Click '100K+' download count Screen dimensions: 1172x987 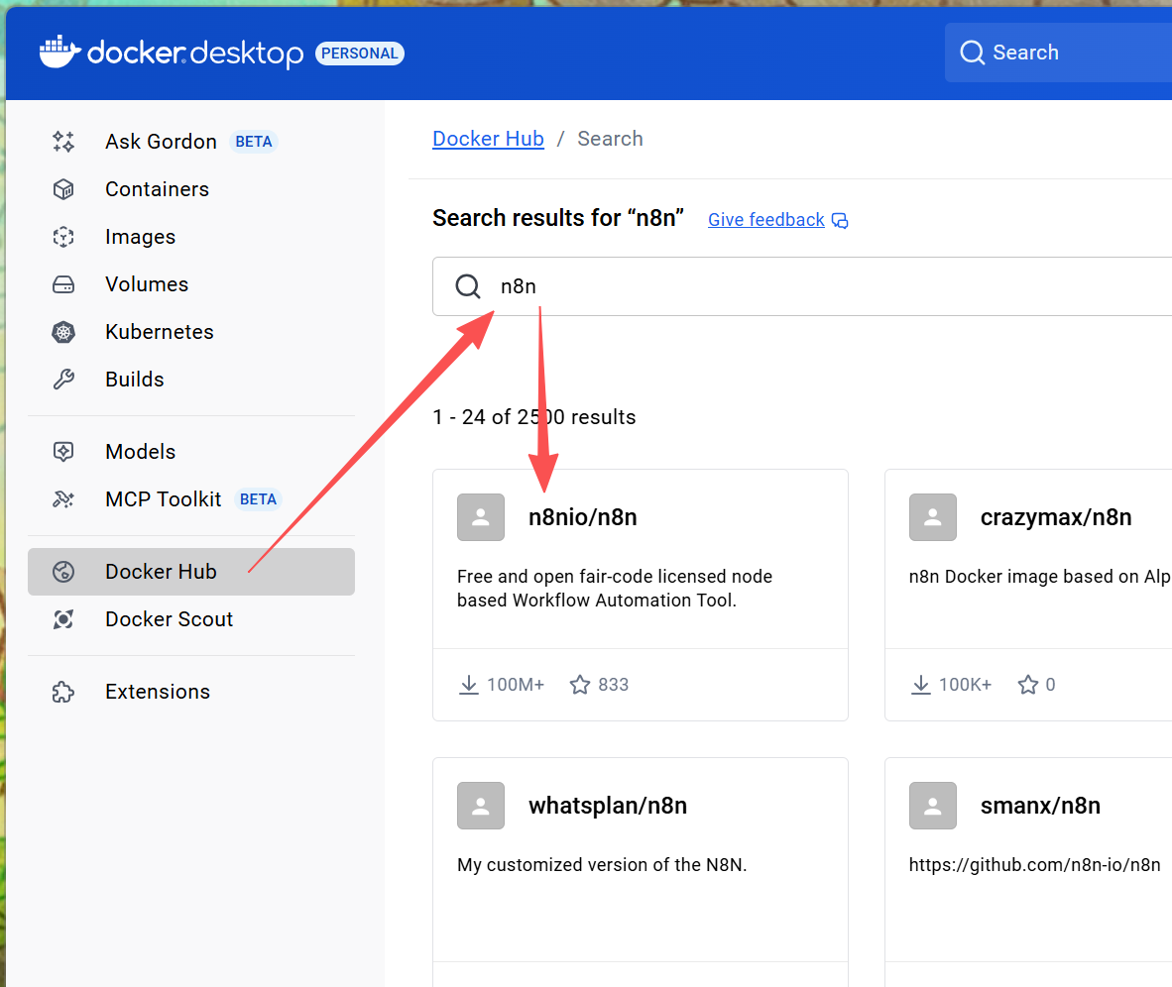965,685
